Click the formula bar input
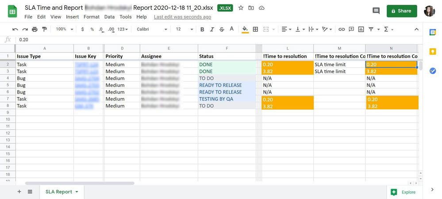The width and height of the screenshot is (442, 199). coord(219,40)
